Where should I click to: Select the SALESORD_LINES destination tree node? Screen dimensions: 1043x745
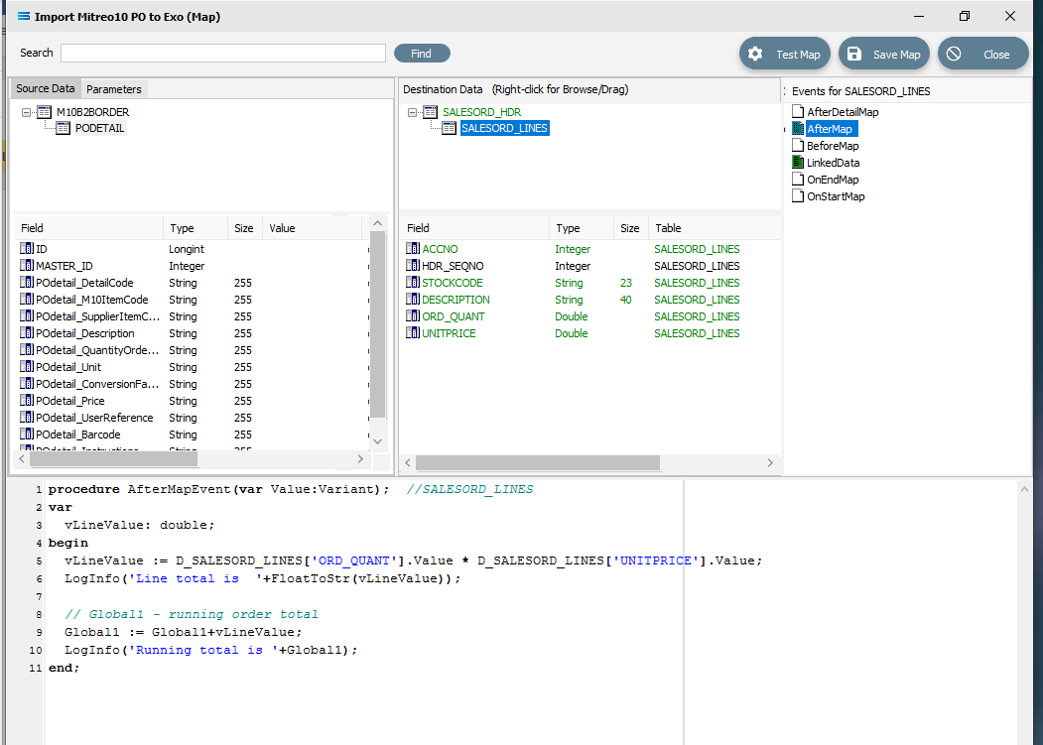coord(504,128)
